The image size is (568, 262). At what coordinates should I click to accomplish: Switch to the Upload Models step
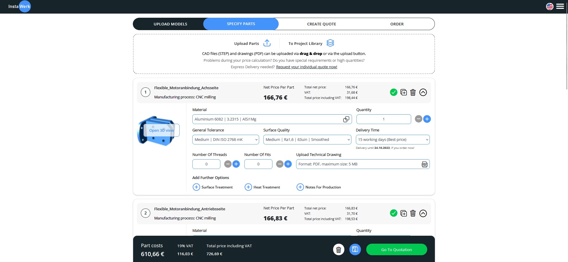click(x=170, y=24)
